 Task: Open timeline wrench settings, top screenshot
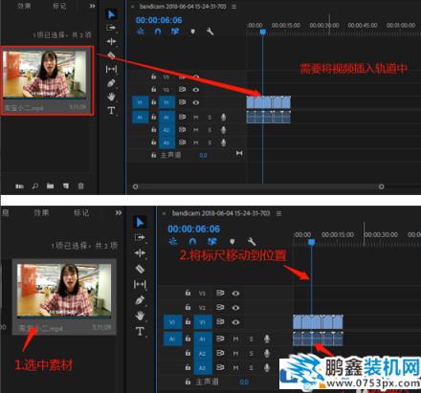(x=210, y=32)
